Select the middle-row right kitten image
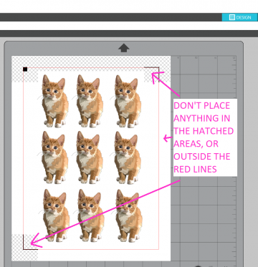258x267 pixels. (126, 157)
